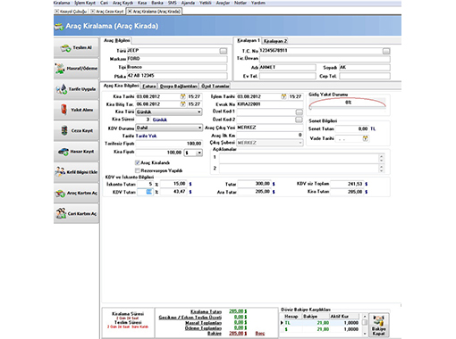
Task: Focus the Soyadı input field
Action: tap(365, 68)
